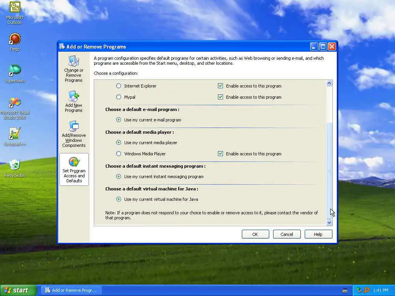Open Add/Remove Windows Components
Image resolution: width=395 pixels, height=296 pixels.
[74, 134]
